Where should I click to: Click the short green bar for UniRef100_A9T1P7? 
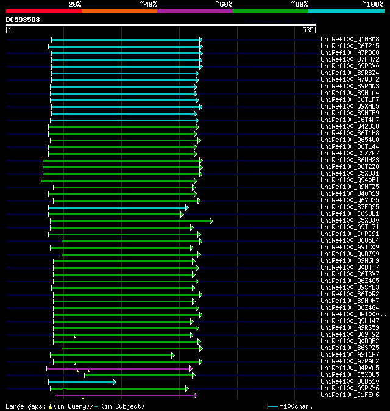pos(112,356)
